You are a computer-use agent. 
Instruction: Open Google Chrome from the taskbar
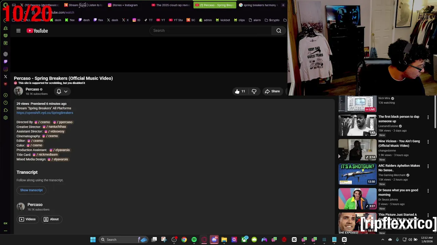coord(184,240)
